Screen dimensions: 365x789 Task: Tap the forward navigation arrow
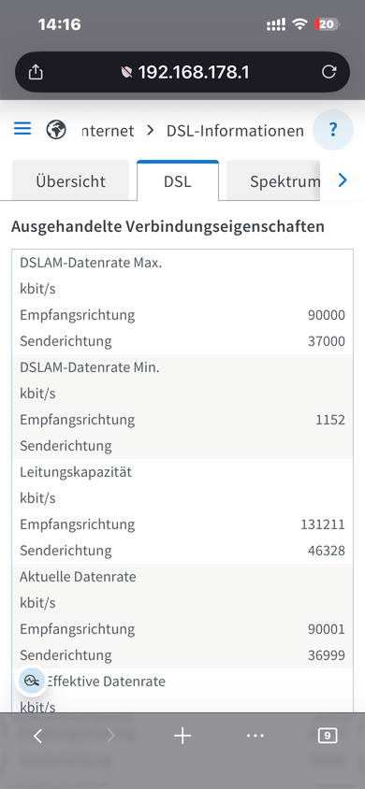(x=110, y=736)
